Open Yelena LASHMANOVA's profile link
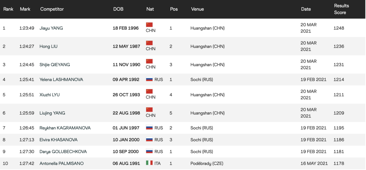This screenshot has height=170, width=366. [x=61, y=80]
